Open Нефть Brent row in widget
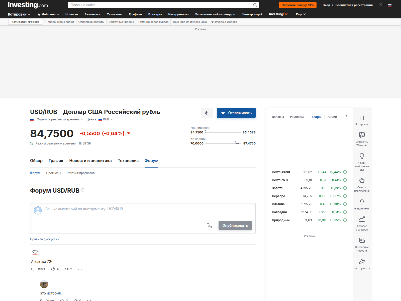 (x=309, y=172)
